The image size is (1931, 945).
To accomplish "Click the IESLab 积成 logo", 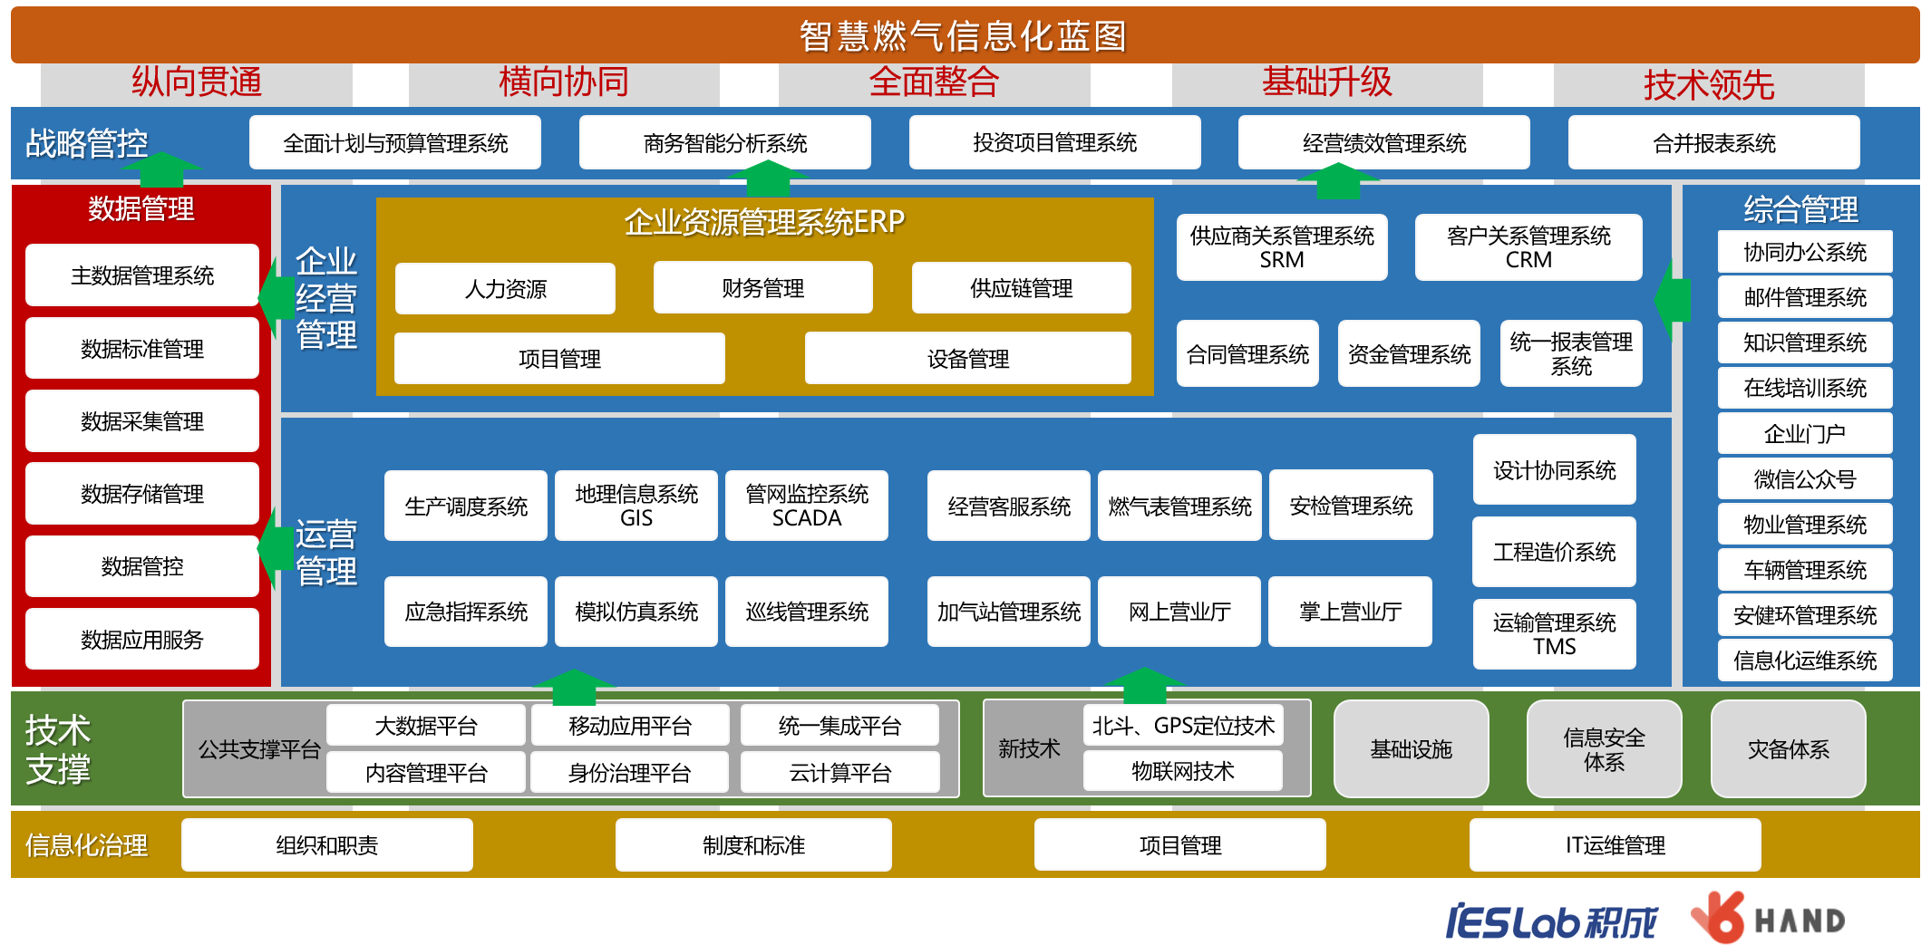I will click(x=1550, y=922).
